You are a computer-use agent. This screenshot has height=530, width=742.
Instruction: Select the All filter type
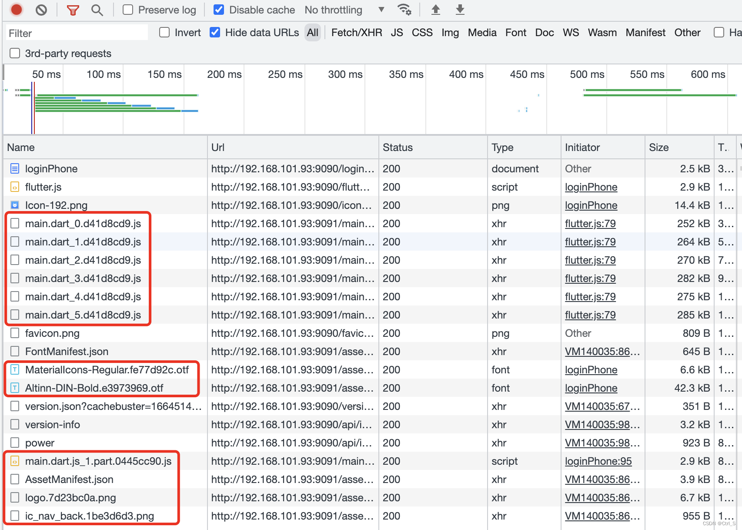click(x=312, y=33)
